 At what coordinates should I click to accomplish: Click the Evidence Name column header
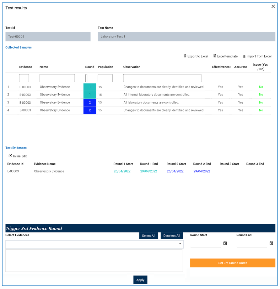coord(45,164)
